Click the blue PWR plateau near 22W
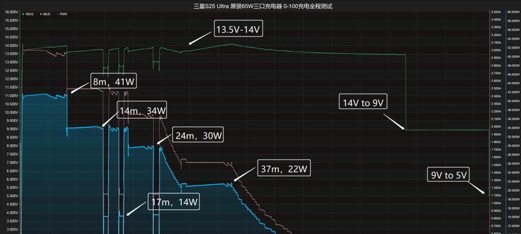 point(206,185)
